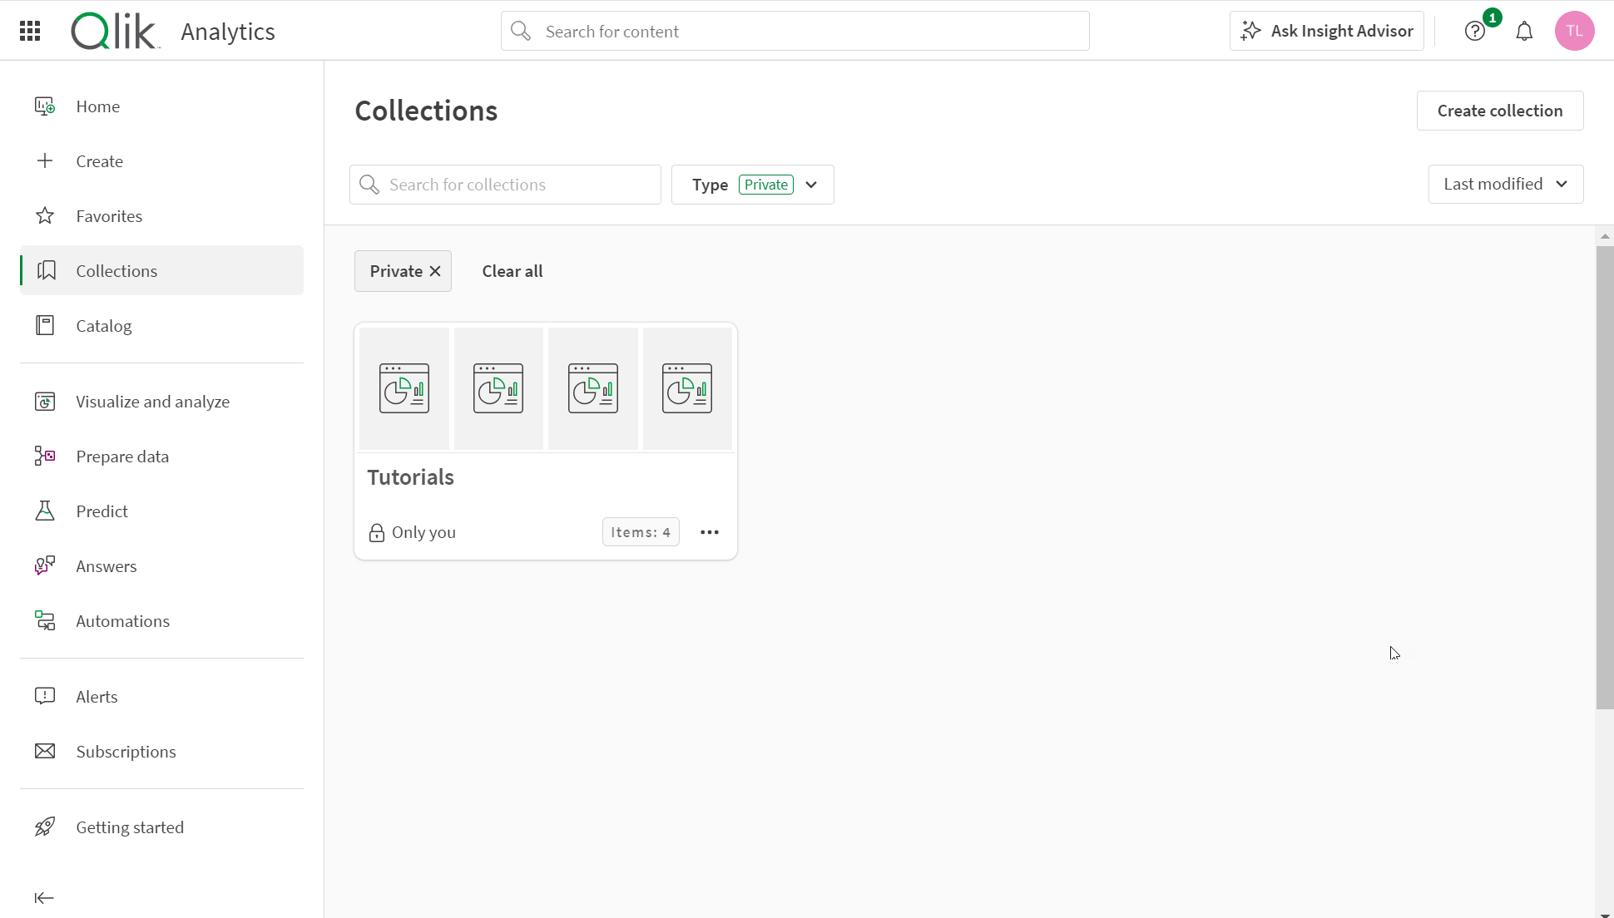Select the Collections menu item

click(x=116, y=270)
